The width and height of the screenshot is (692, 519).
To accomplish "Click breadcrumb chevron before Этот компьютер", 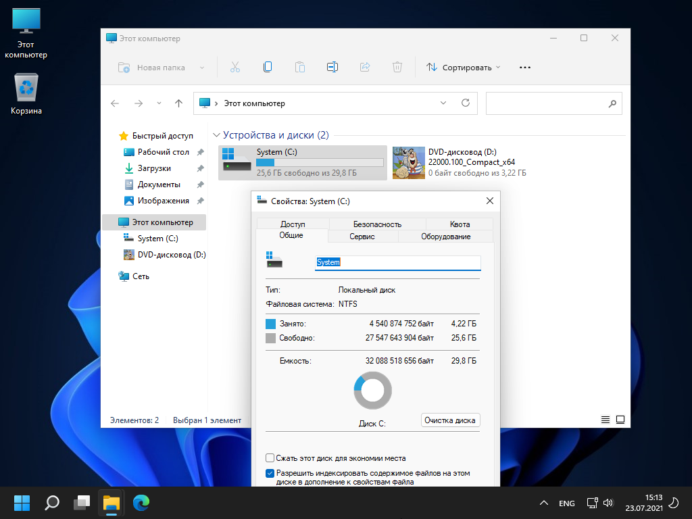I will point(216,103).
